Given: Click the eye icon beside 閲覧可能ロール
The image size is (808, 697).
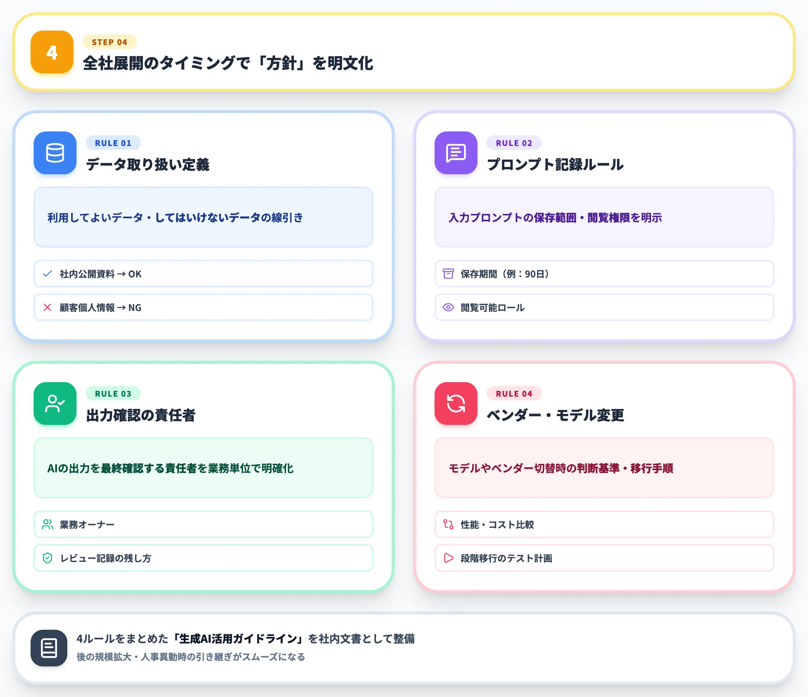Looking at the screenshot, I should click(448, 307).
